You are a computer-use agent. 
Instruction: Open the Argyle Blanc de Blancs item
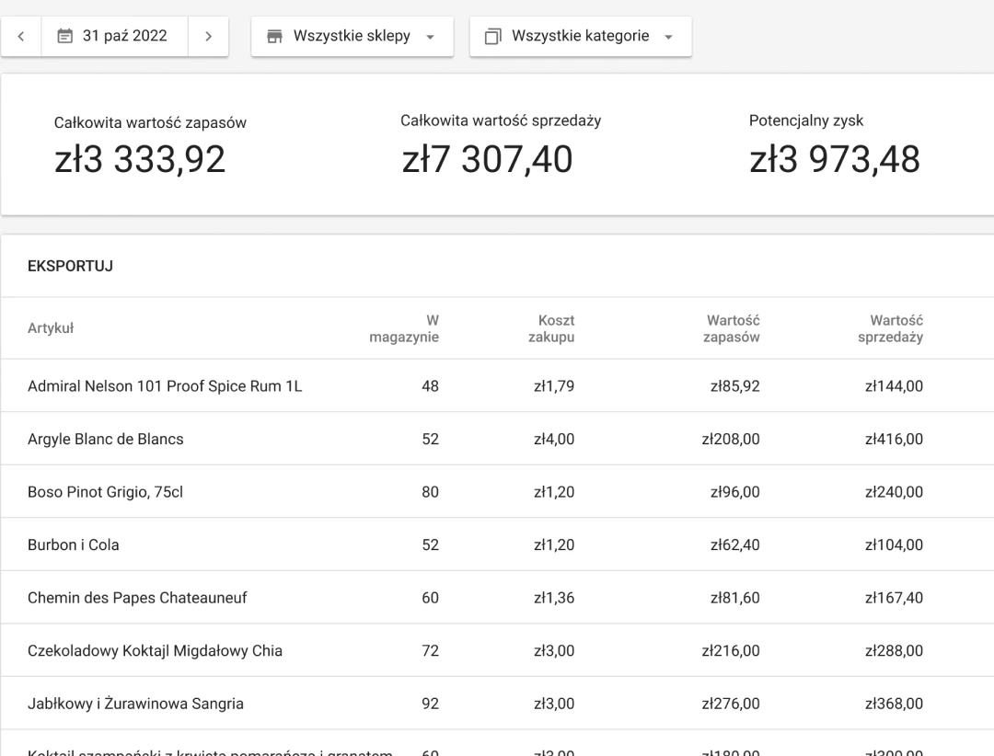(106, 440)
